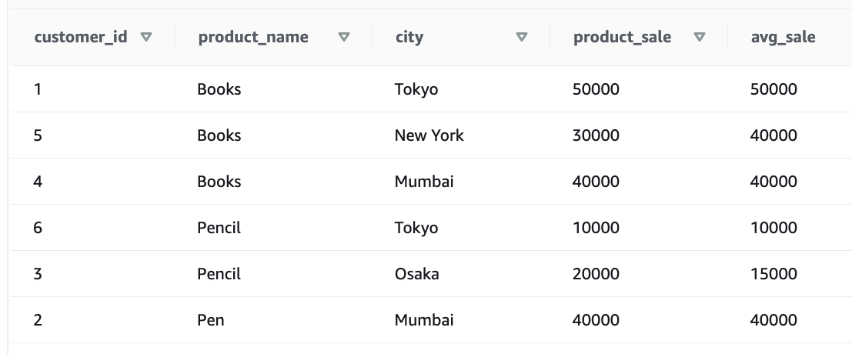Select the Osaka city cell
Viewport: 852px width, 354px height.
416,274
